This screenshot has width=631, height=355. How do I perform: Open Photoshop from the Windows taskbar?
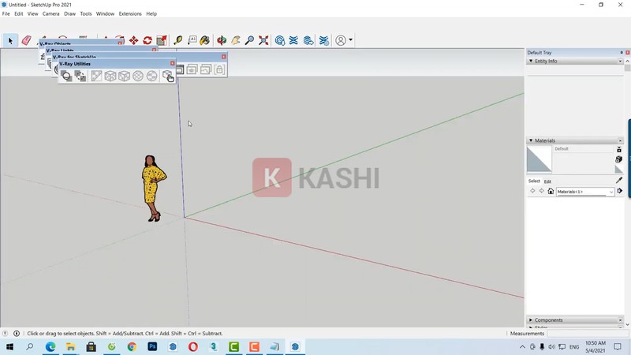pyautogui.click(x=152, y=346)
